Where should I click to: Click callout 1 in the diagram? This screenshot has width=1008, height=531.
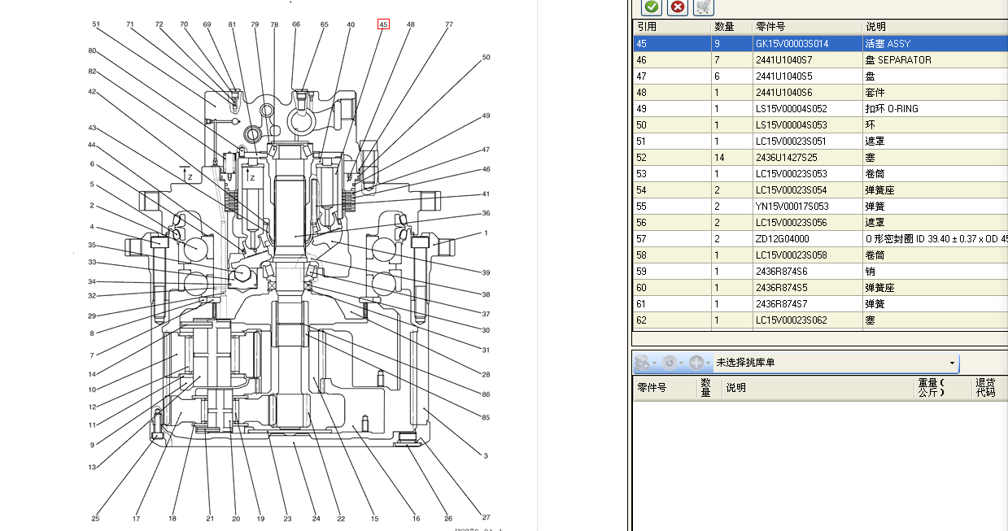click(486, 233)
